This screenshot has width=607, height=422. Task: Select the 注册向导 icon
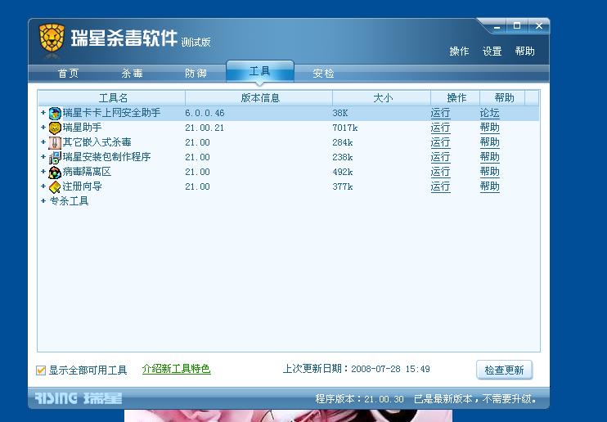pyautogui.click(x=55, y=187)
